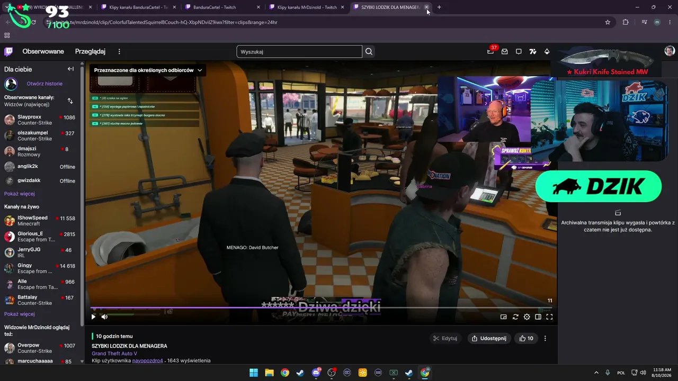Open the Chrome profile avatar
This screenshot has width=678, height=381.
(x=657, y=22)
